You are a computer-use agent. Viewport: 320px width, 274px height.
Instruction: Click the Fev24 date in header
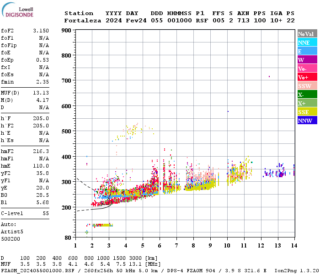[136, 21]
